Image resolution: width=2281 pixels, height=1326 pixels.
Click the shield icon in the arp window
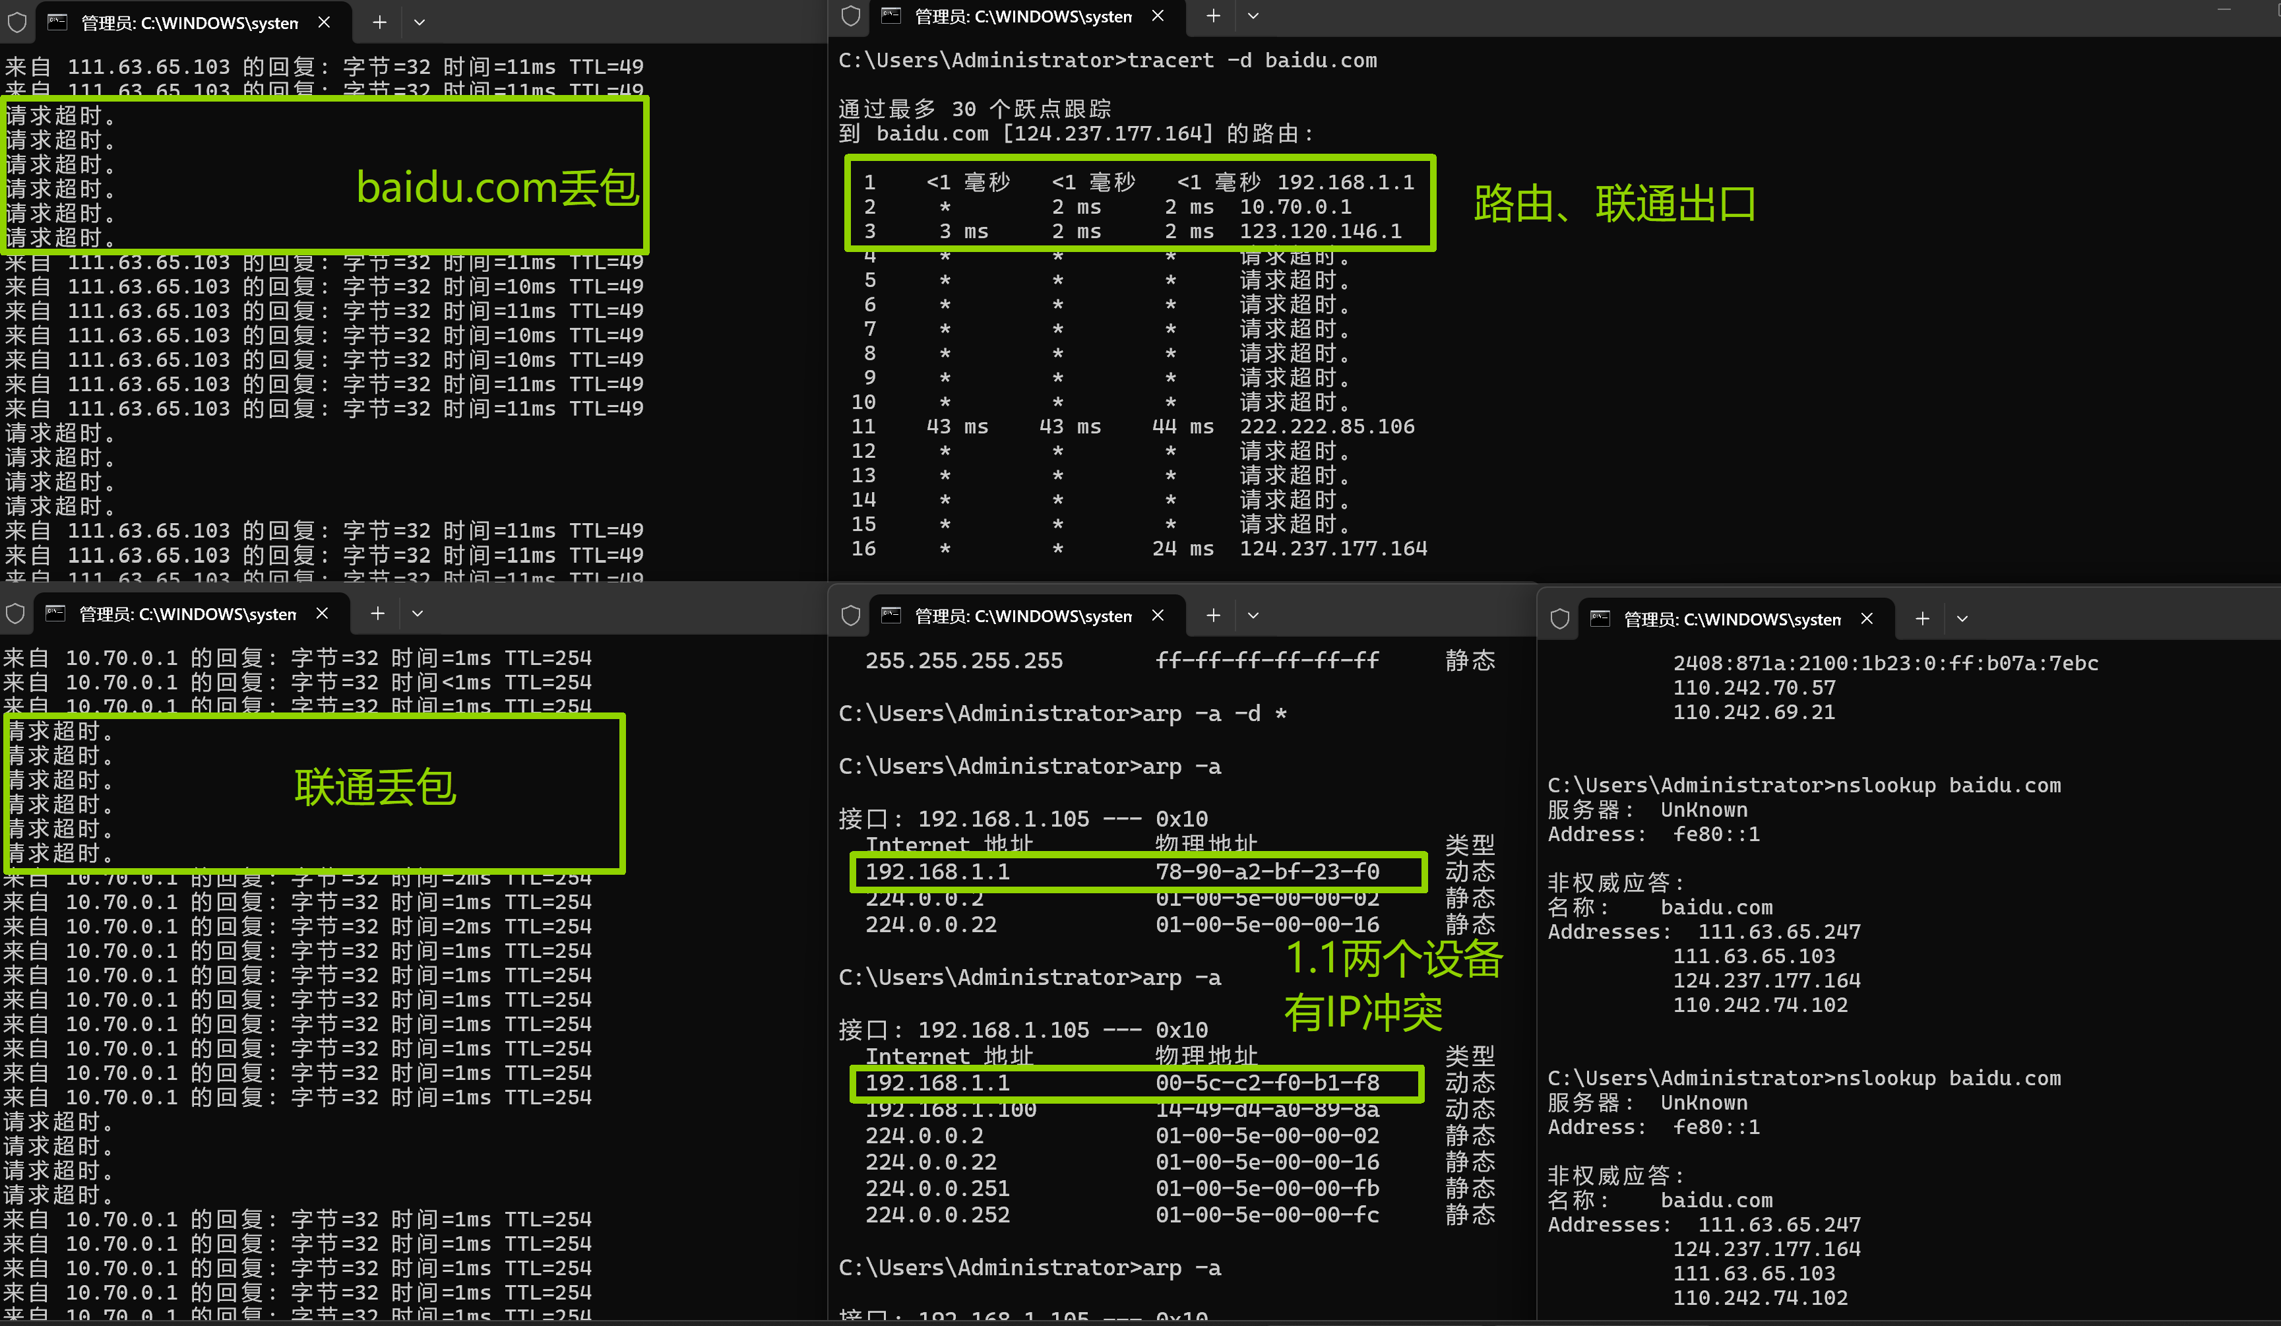(850, 616)
